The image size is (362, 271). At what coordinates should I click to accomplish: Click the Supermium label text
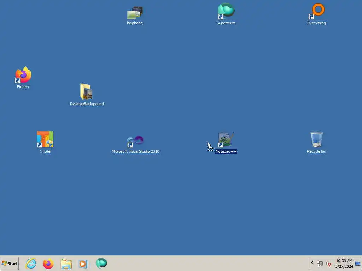click(226, 23)
